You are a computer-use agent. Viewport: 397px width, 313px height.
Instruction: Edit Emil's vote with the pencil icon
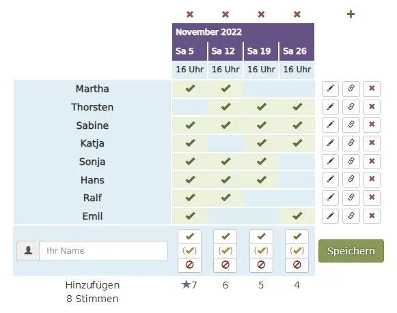click(330, 216)
